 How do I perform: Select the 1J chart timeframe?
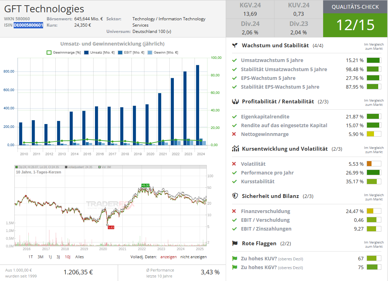(50, 257)
